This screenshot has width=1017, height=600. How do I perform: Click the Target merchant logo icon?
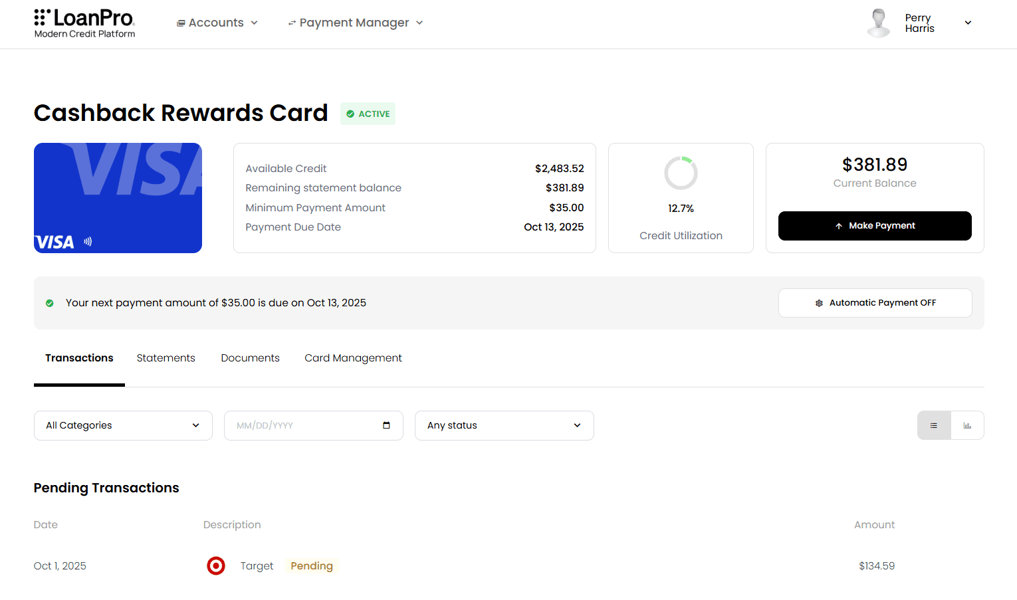click(216, 565)
